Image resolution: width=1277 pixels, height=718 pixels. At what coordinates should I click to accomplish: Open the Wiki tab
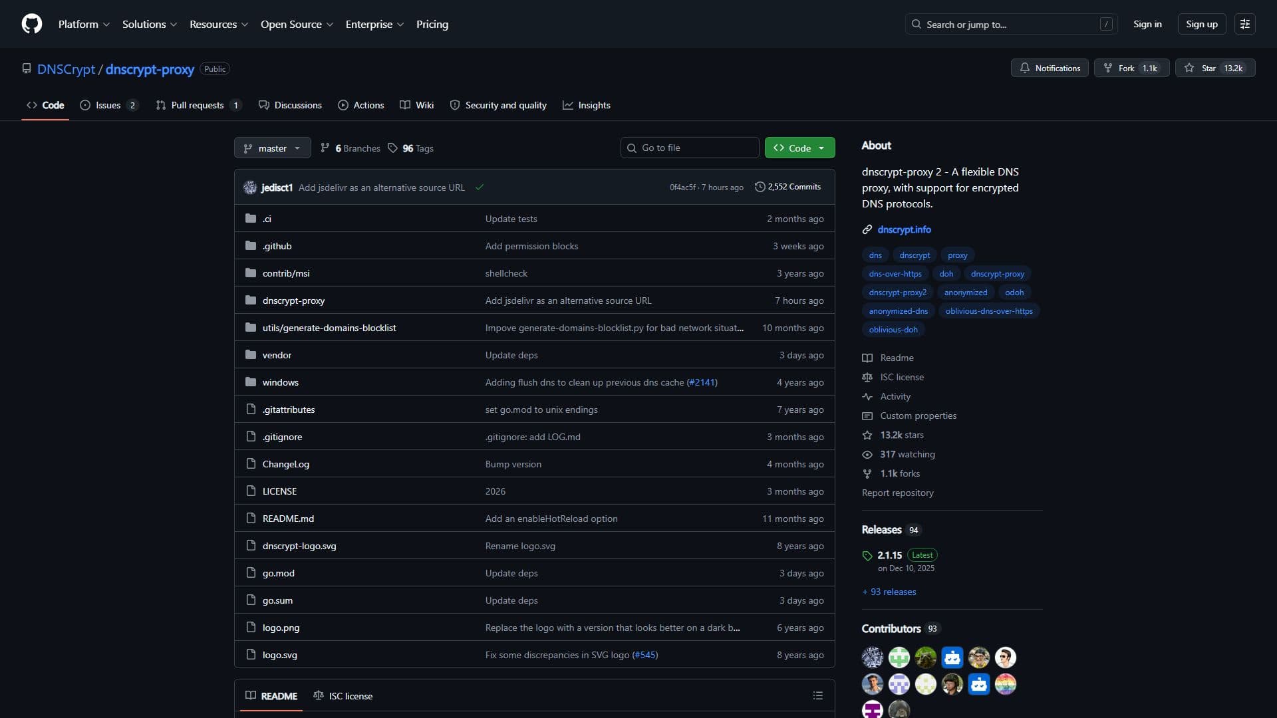(x=417, y=105)
